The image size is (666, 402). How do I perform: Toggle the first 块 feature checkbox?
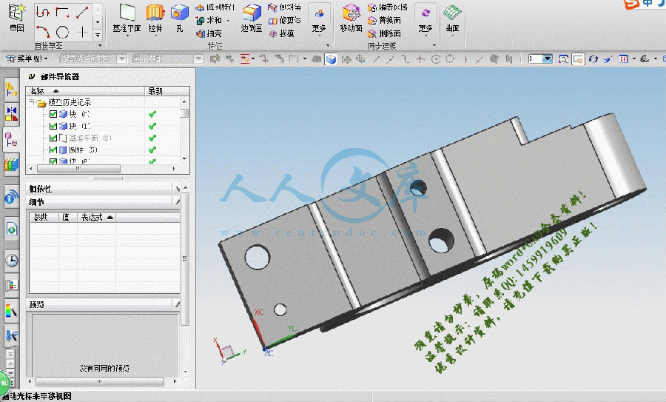53,114
